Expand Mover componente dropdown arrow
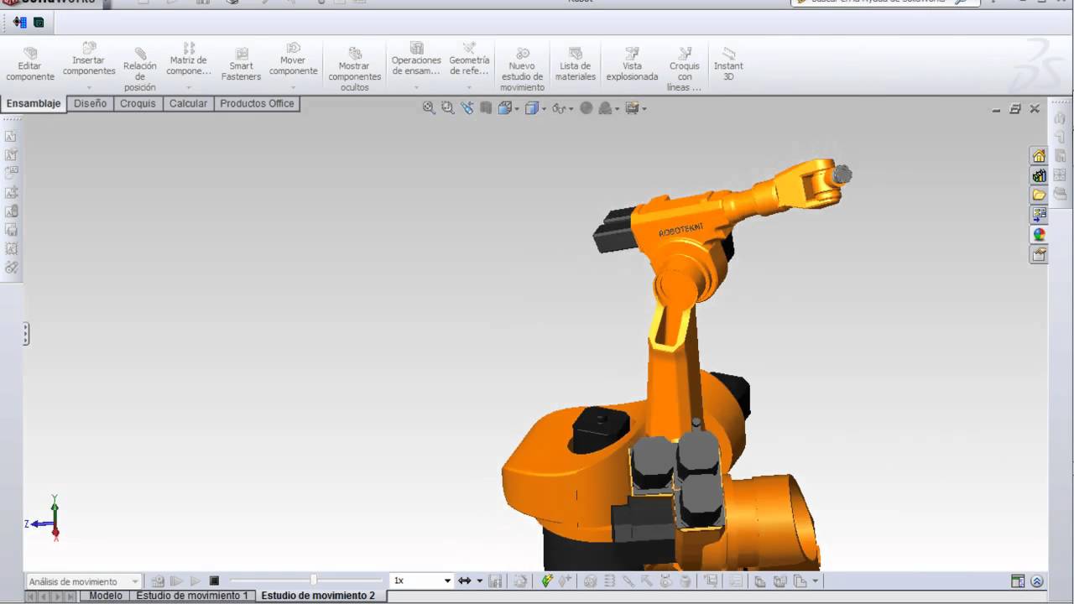This screenshot has height=604, width=1074. 293,87
